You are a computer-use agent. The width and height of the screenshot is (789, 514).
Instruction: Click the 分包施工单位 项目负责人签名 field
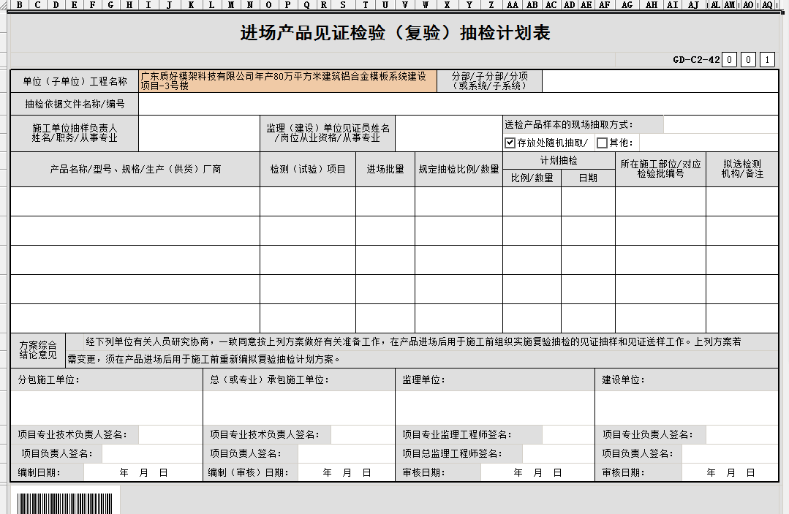pos(151,454)
